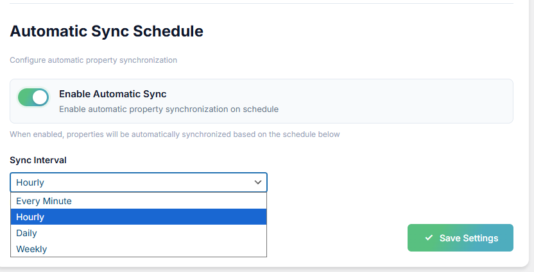Click the chevron arrow on Sync Interval dropdown
The width and height of the screenshot is (534, 272).
258,182
